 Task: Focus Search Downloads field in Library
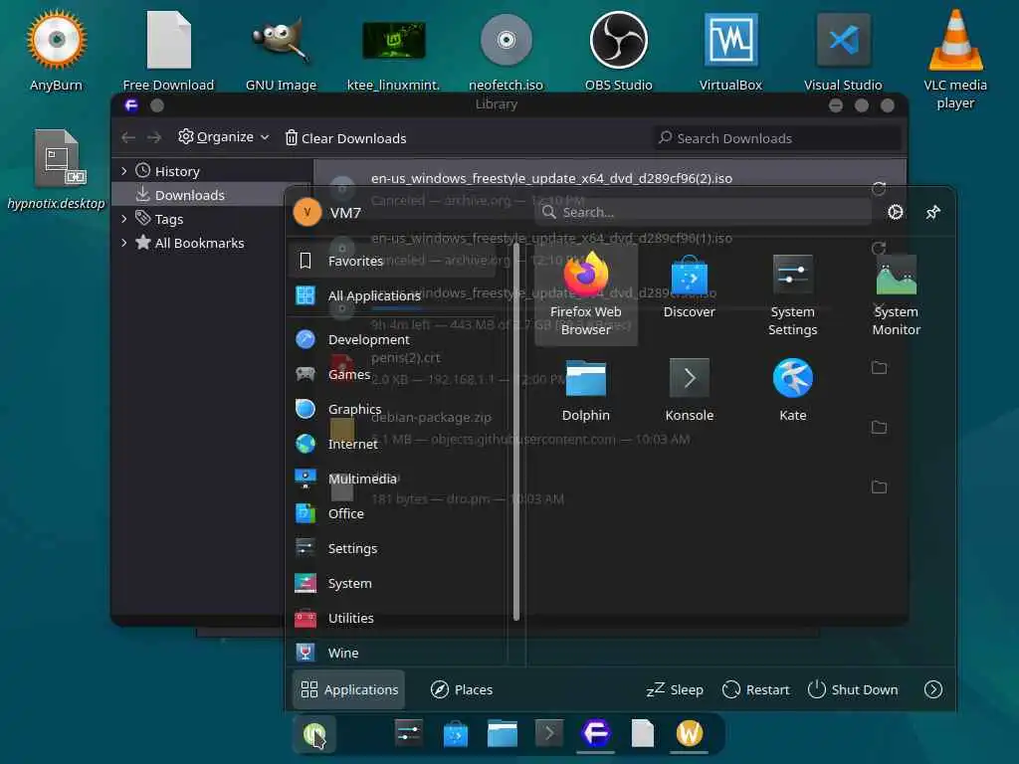(776, 137)
